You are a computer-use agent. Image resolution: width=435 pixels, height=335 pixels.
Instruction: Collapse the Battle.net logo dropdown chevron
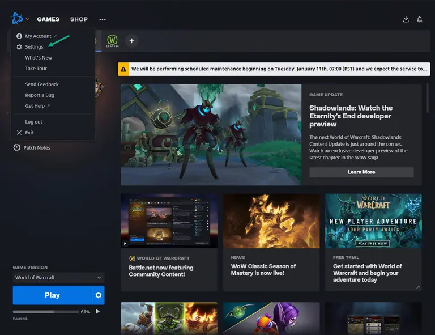(x=27, y=19)
